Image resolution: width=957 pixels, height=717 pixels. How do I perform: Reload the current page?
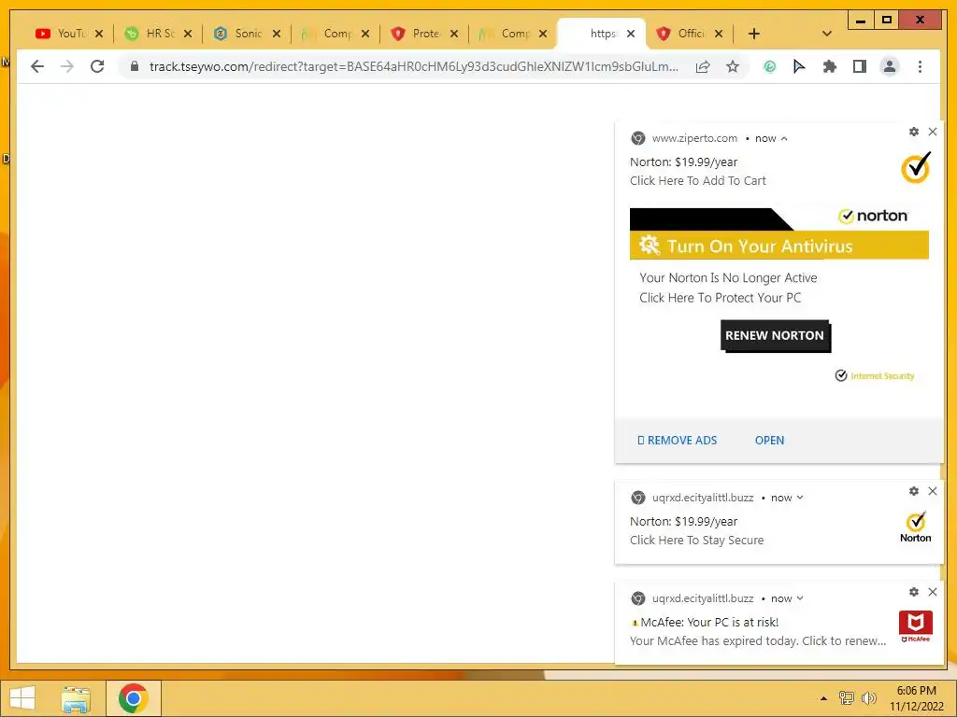click(x=97, y=66)
